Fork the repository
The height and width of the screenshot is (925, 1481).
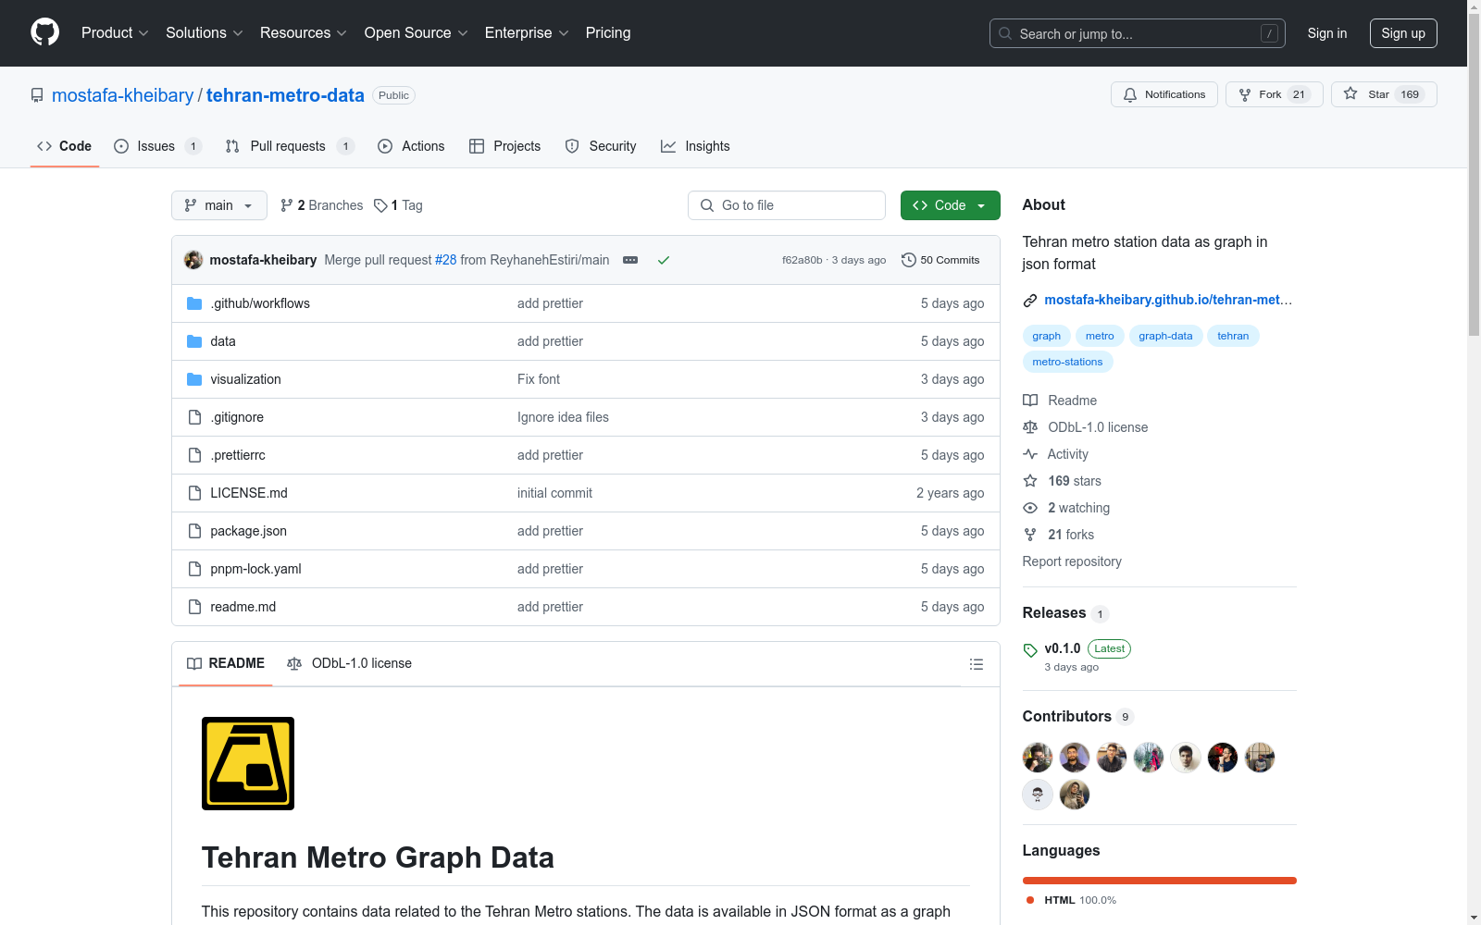pos(1274,94)
